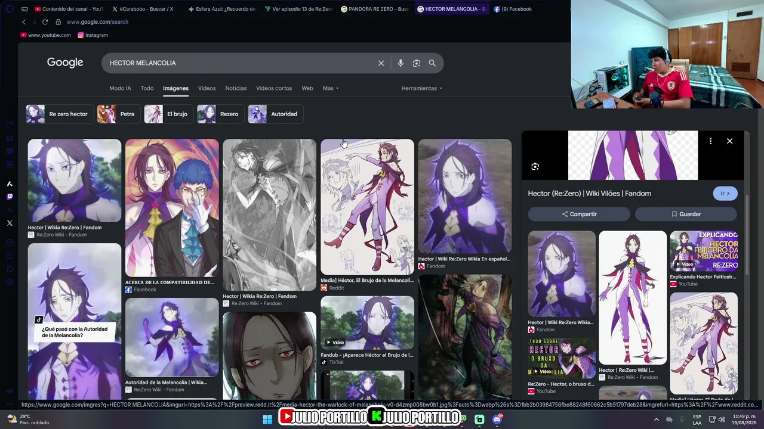The image size is (764, 429).
Task: Open the Hector Wikia Re:Zero Fandom image result
Action: tap(75, 181)
